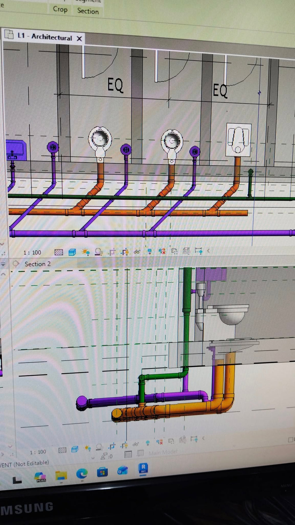Reveal hidden elements bulb in L1 Architectural view
The width and height of the screenshot is (295, 525).
click(150, 251)
